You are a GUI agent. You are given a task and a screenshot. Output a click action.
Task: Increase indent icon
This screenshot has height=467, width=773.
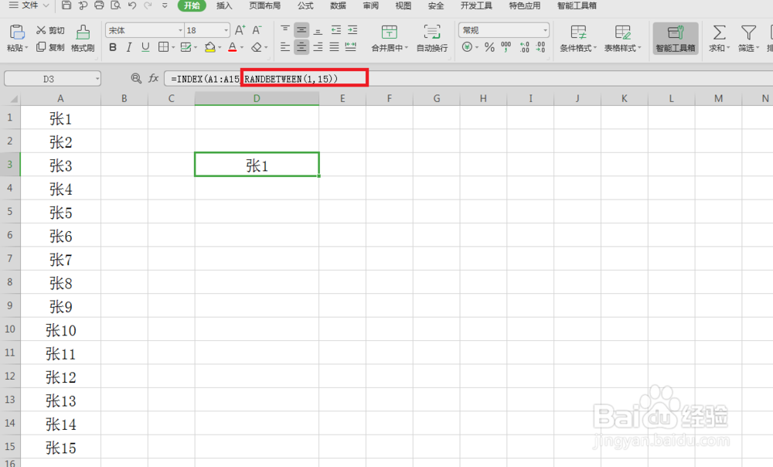pos(352,31)
